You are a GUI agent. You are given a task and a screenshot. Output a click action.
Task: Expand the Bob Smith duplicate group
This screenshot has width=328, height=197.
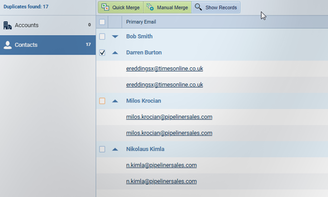coord(115,36)
